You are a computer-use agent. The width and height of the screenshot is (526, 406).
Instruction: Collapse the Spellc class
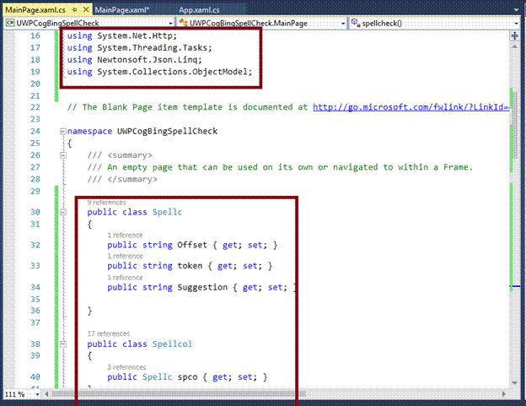[62, 212]
